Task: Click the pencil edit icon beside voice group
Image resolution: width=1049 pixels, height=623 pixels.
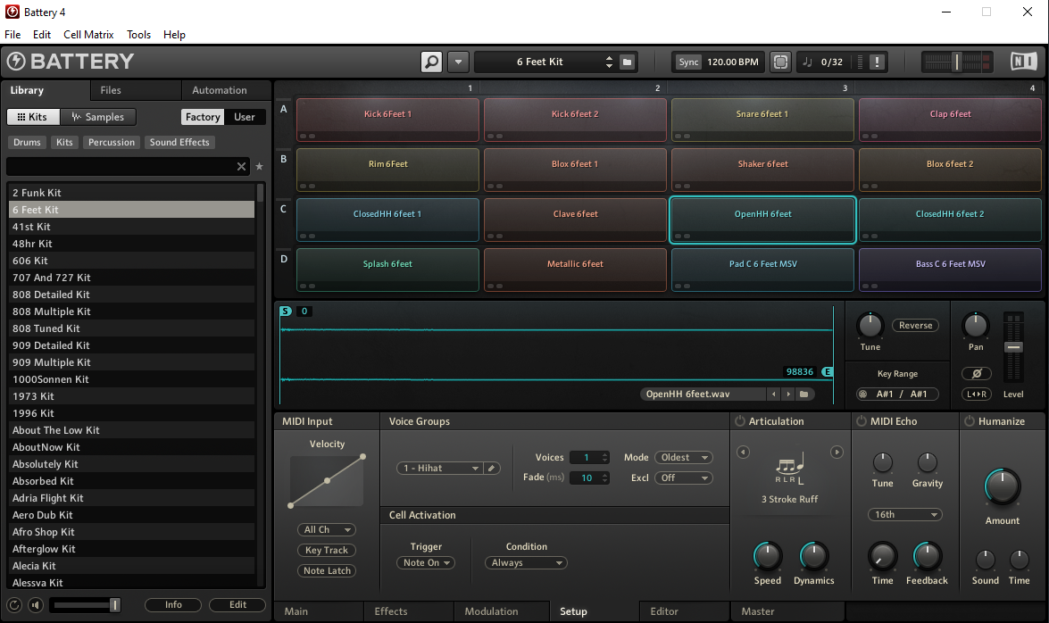Action: [492, 468]
